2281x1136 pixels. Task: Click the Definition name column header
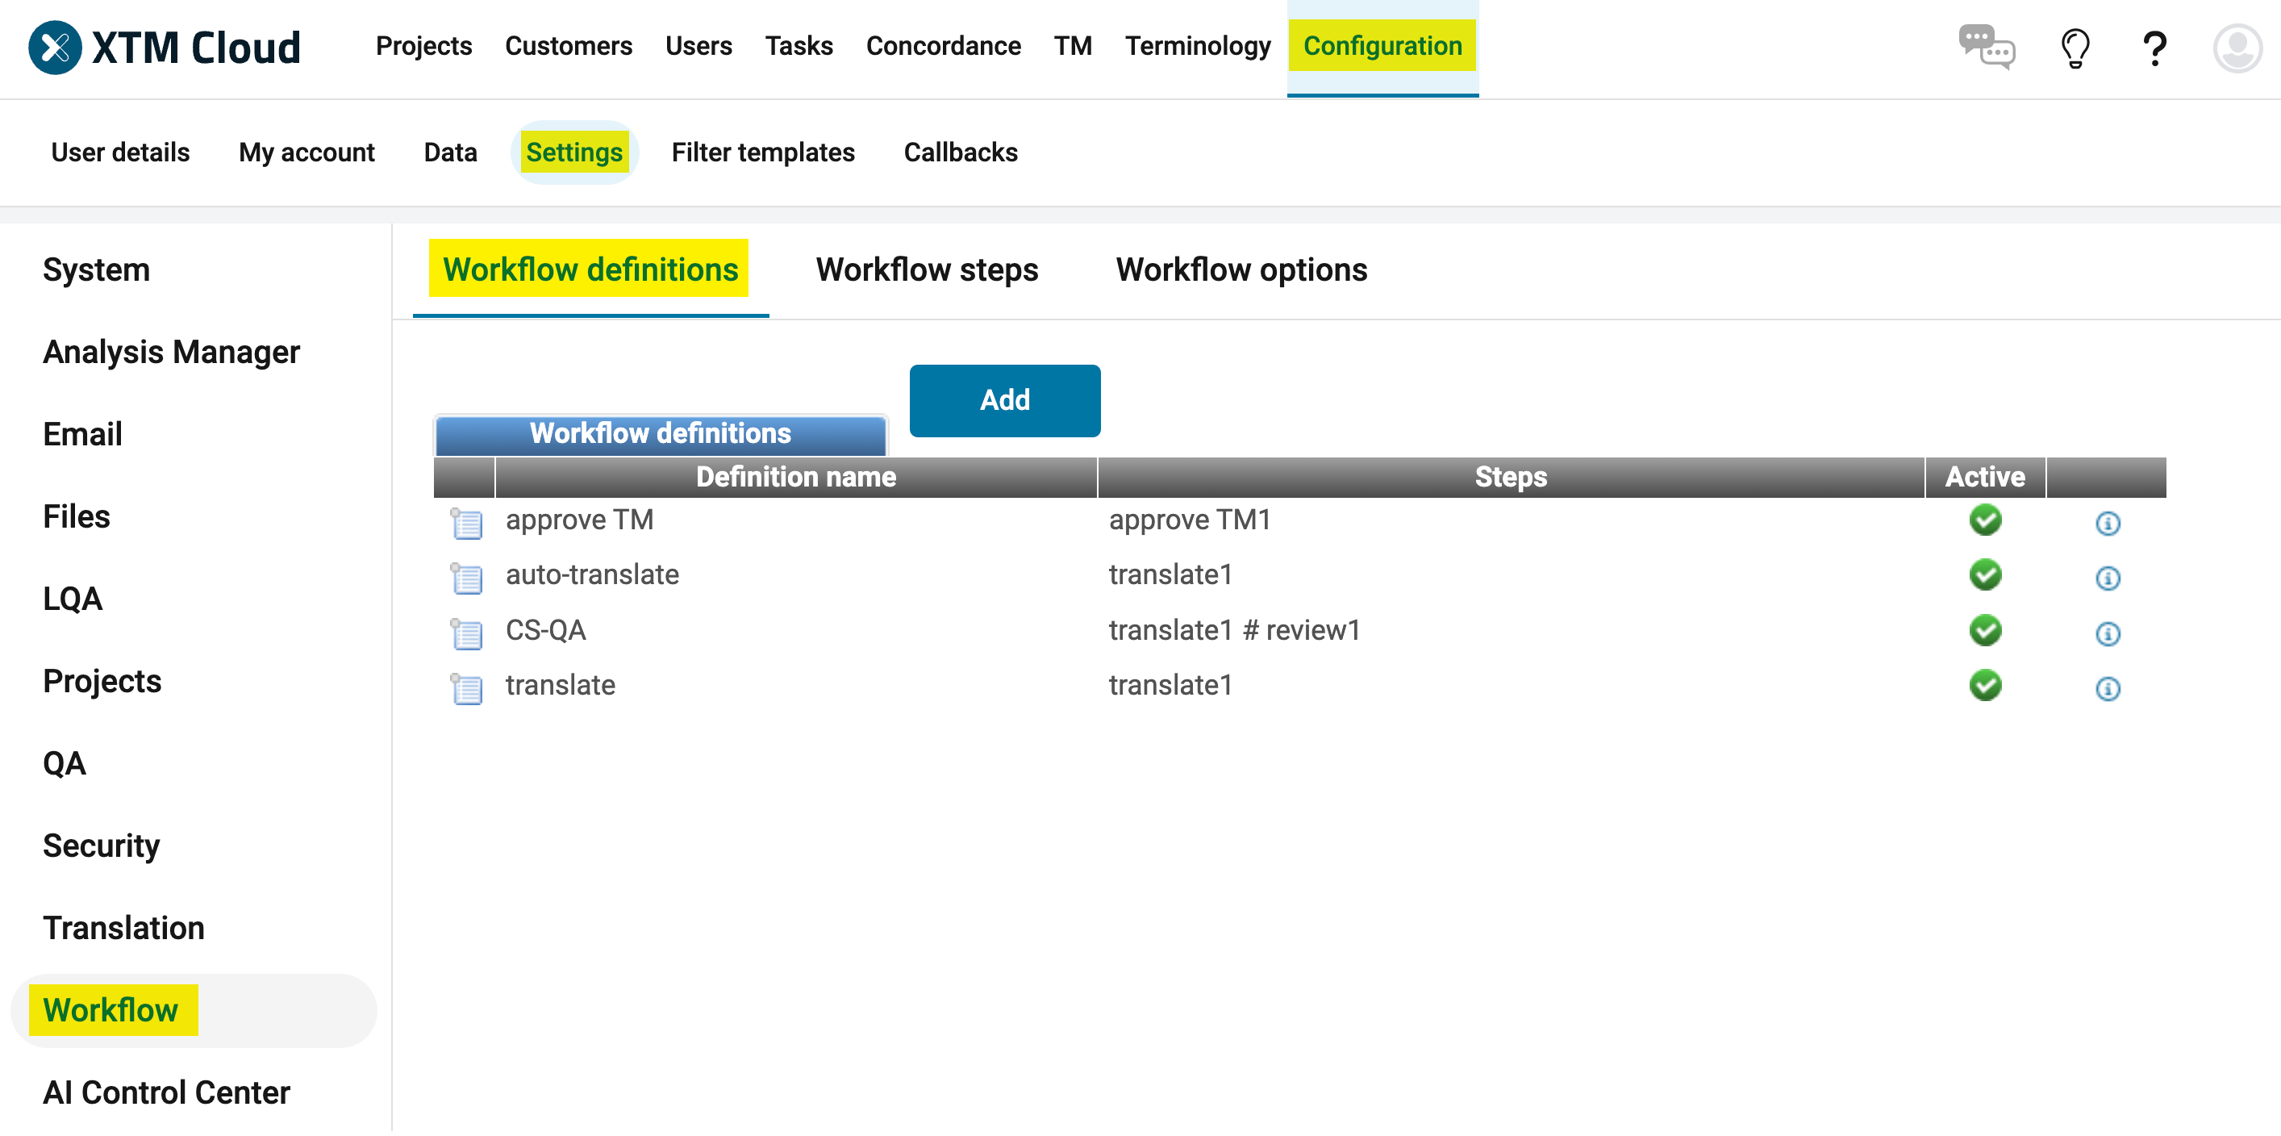point(795,476)
